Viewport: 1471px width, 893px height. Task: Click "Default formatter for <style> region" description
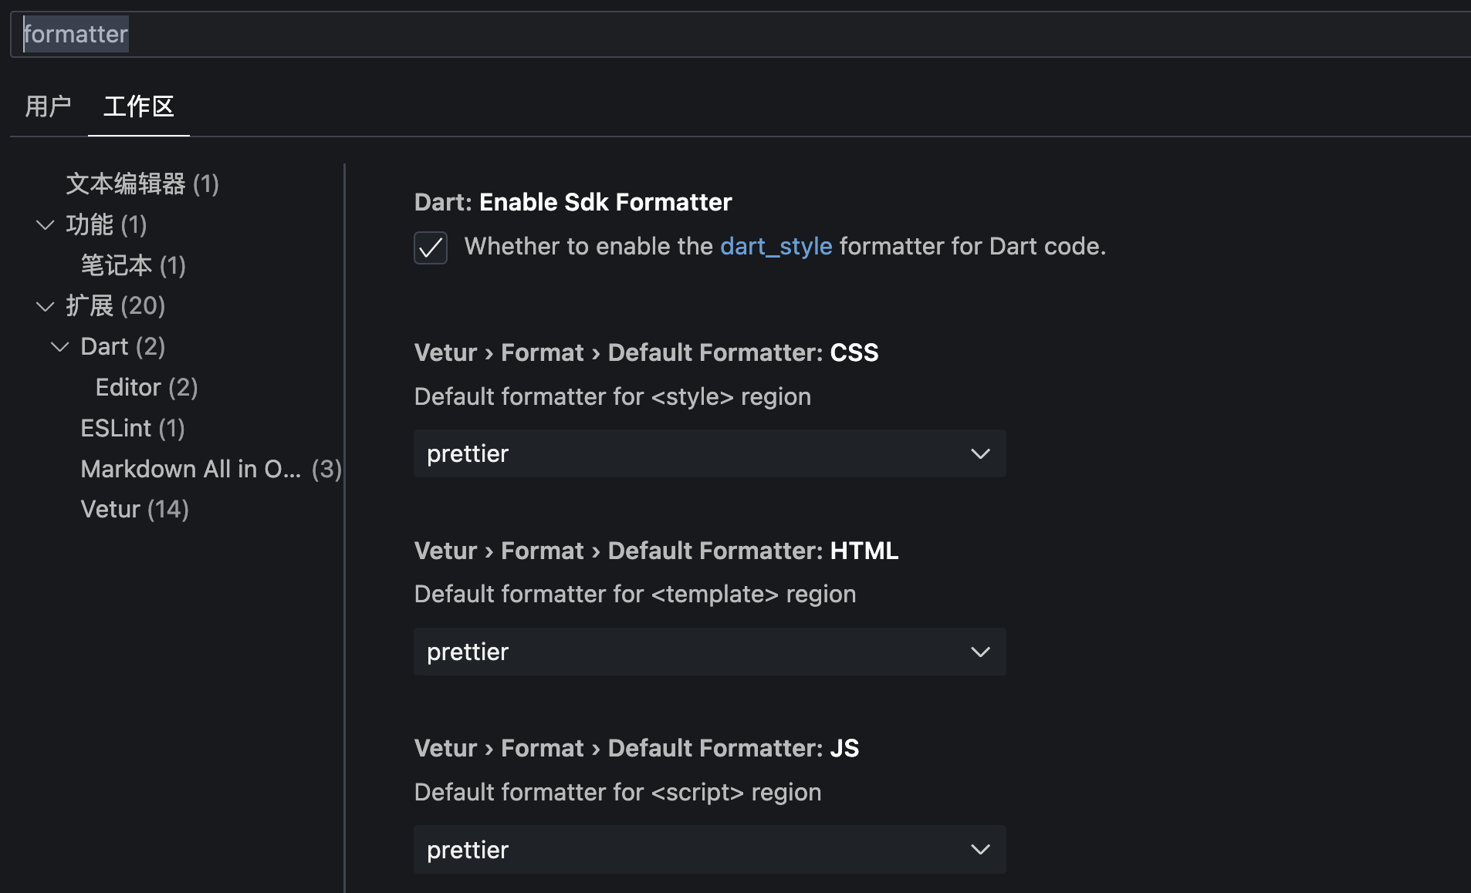(x=613, y=397)
